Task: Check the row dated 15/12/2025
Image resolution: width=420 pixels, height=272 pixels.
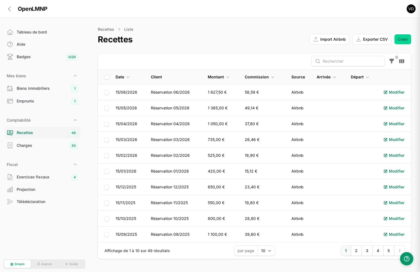Action: 107,187
